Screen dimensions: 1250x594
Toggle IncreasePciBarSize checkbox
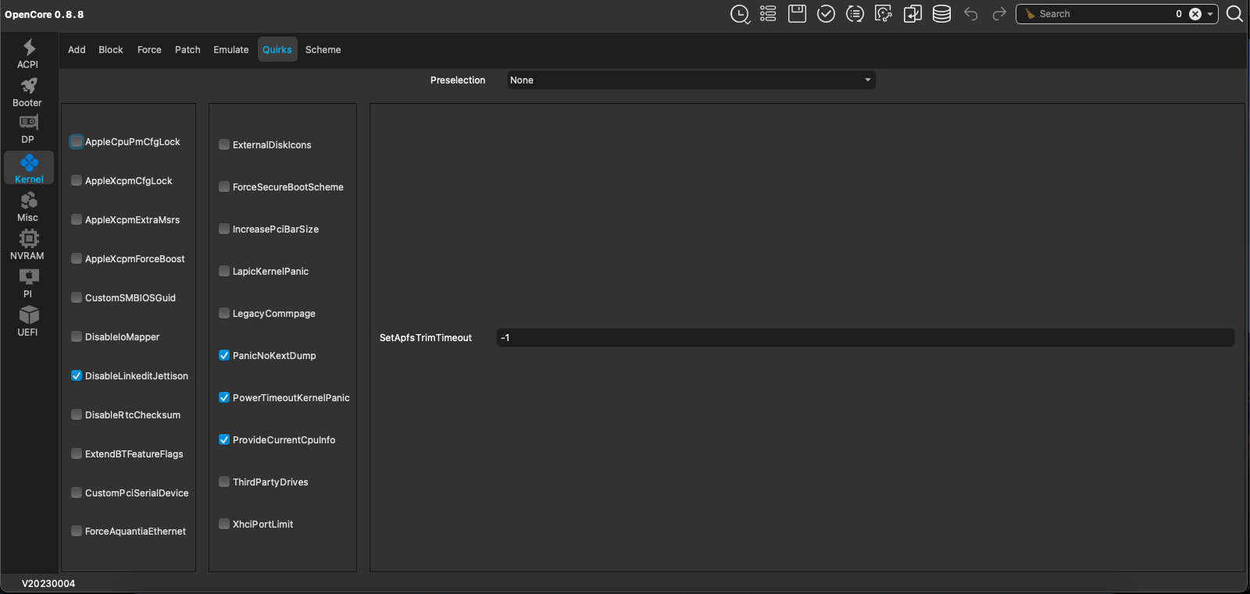(224, 229)
